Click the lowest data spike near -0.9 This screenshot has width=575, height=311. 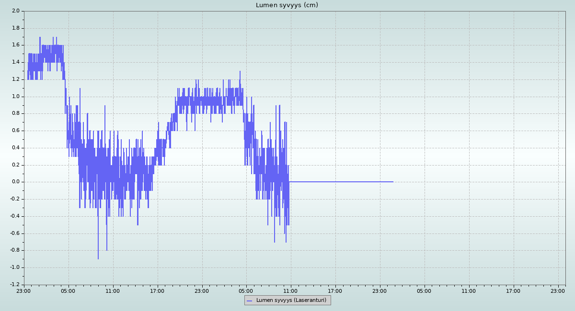[98, 258]
